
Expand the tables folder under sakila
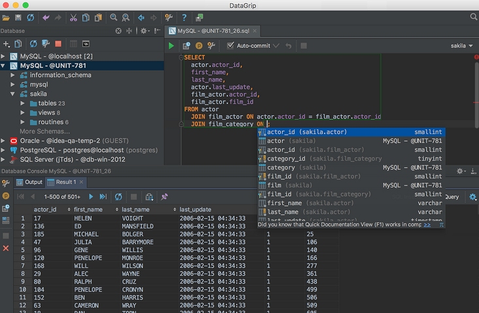[23, 103]
